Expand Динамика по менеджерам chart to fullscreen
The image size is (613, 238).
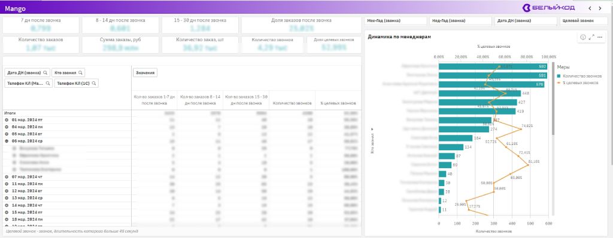point(591,37)
